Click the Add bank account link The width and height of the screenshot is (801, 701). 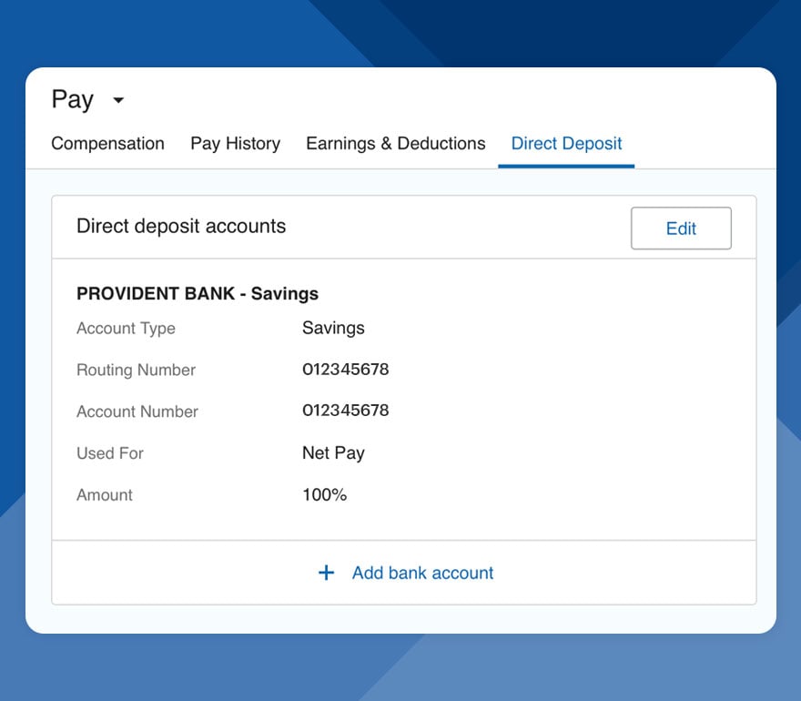pyautogui.click(x=422, y=573)
